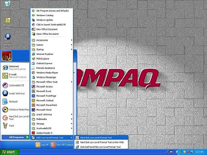The height and width of the screenshot is (155, 207).
Task: Open pinned E-mail Microsoft Outlook item
Action: 15,76
